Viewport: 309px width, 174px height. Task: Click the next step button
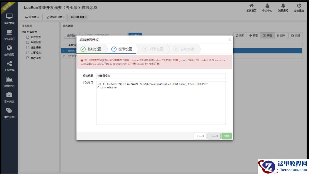coord(214,136)
